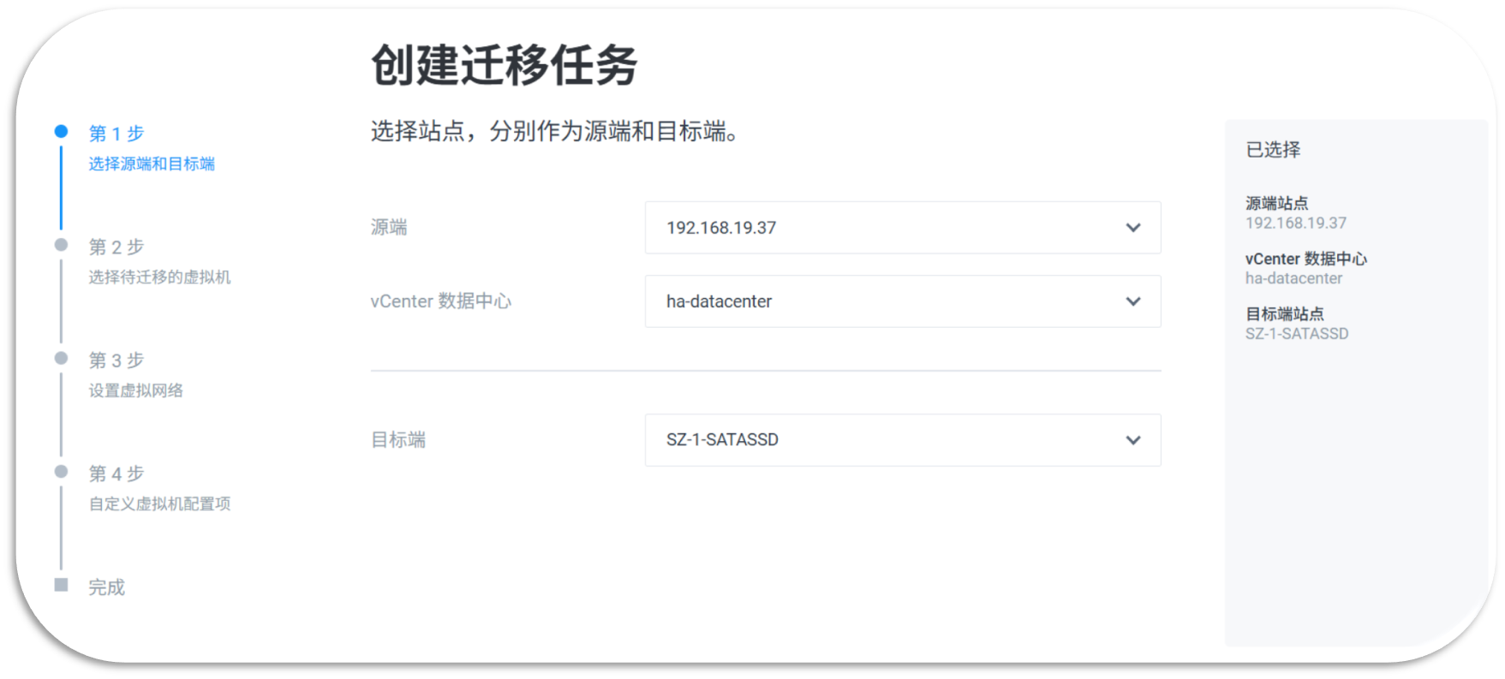This screenshot has width=1505, height=679.
Task: Click the chevron arrow in the 源端 field
Action: click(1132, 228)
